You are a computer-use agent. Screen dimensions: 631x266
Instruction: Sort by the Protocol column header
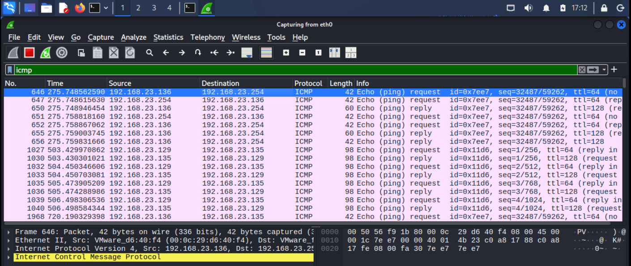310,83
